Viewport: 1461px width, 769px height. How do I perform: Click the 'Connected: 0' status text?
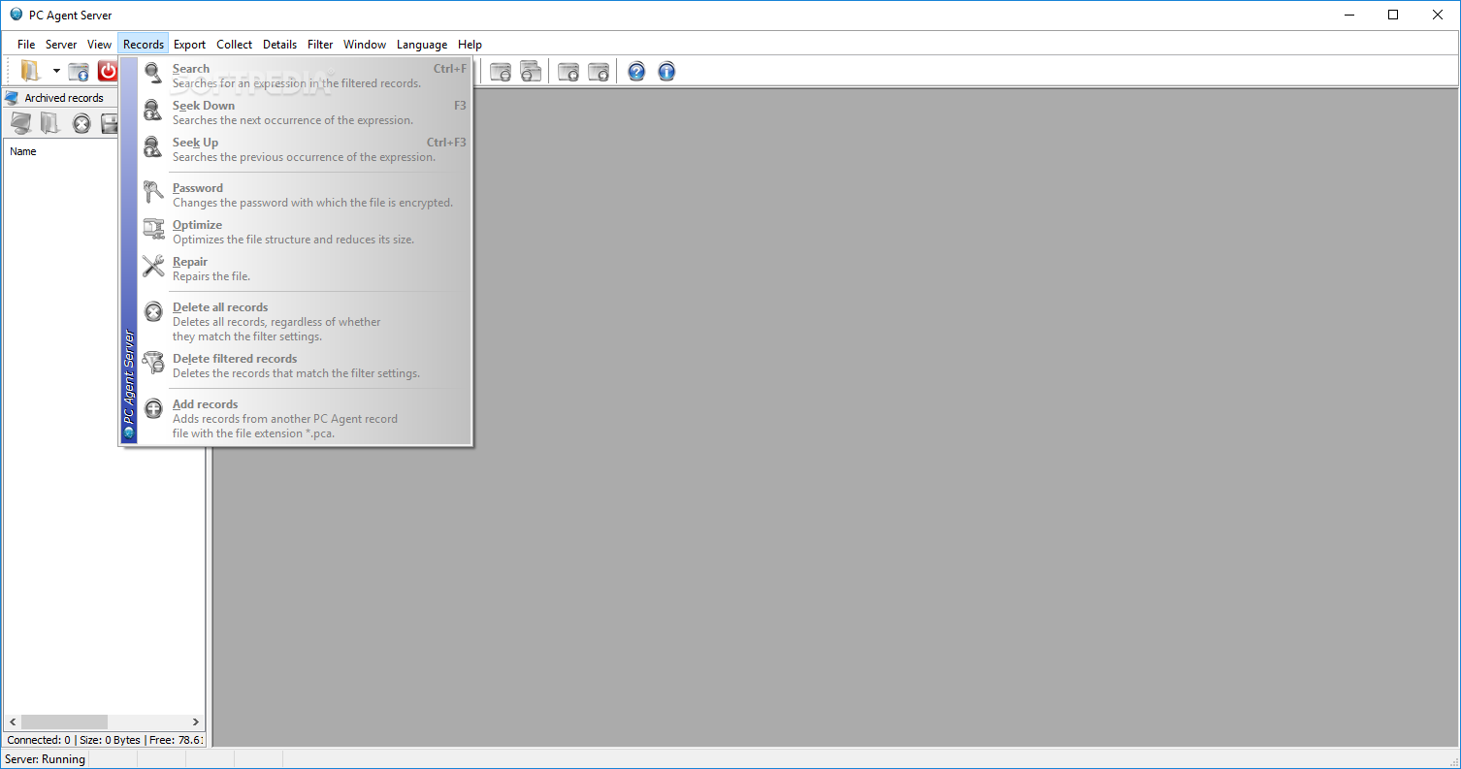point(39,740)
